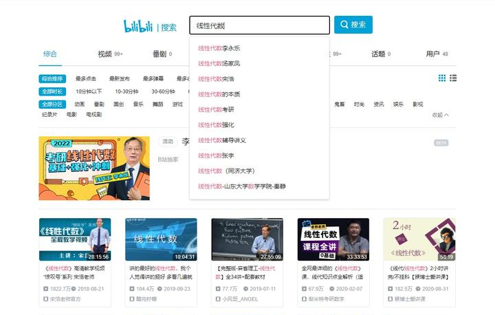The height and width of the screenshot is (315, 495).
Task: Open title 全网最详细的《线性代数》
Action: 333,272
